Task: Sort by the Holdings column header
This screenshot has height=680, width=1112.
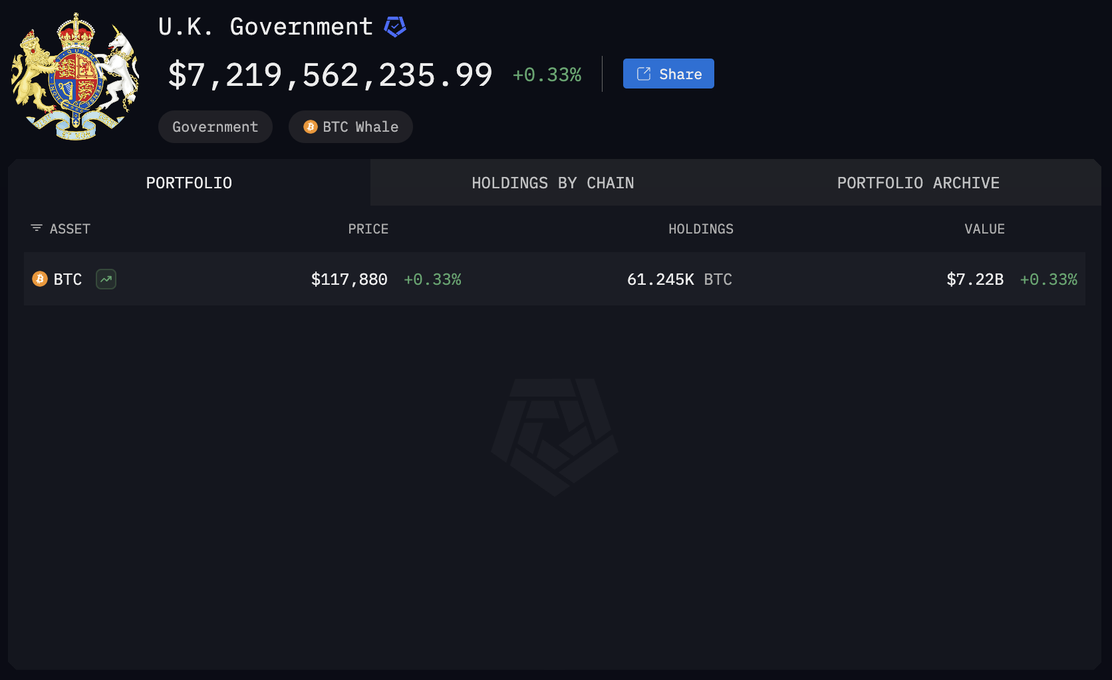Action: (700, 229)
